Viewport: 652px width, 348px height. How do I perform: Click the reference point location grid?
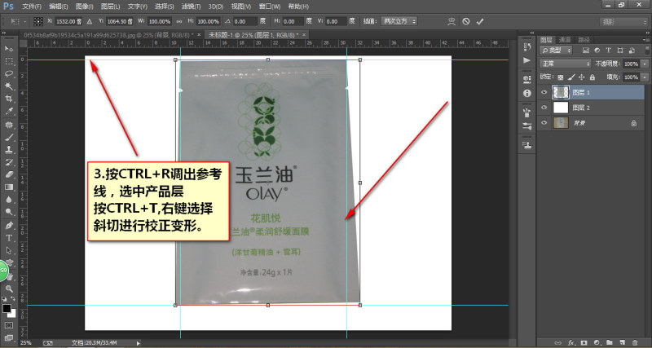pyautogui.click(x=38, y=21)
